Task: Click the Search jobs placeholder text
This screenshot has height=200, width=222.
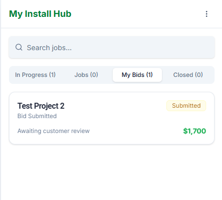Action: [49, 48]
